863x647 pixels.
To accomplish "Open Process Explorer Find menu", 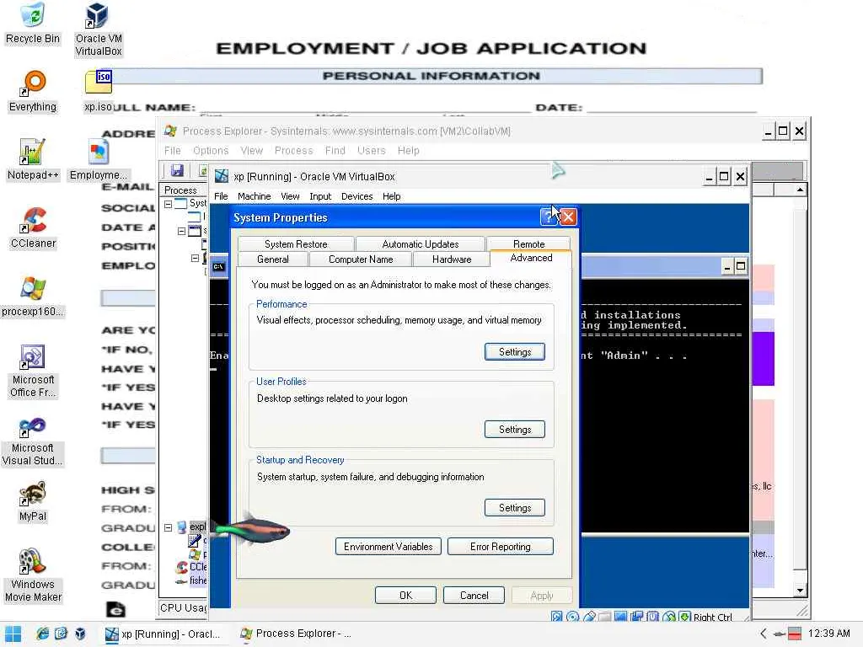I will [335, 151].
